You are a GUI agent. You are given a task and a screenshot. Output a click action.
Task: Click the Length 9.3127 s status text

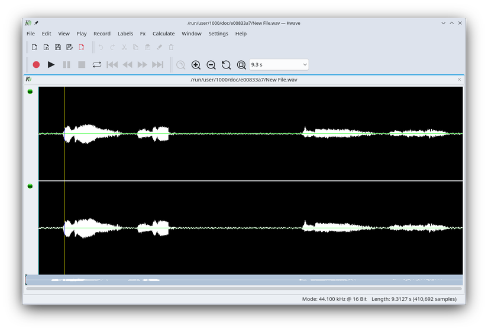click(x=414, y=299)
